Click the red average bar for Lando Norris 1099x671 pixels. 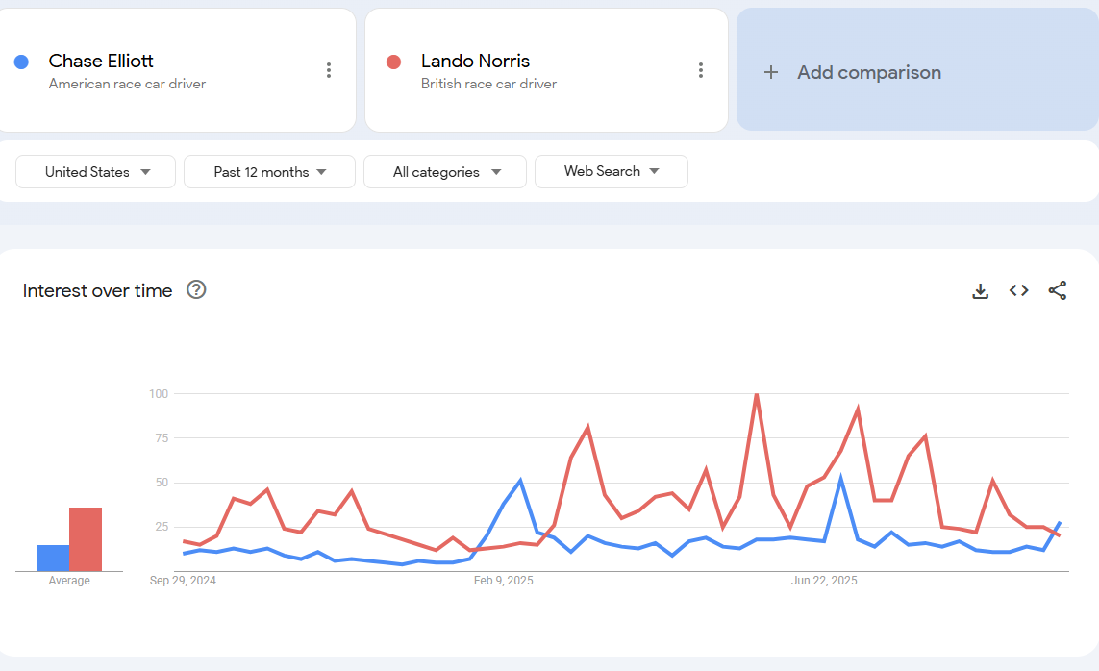pos(86,539)
